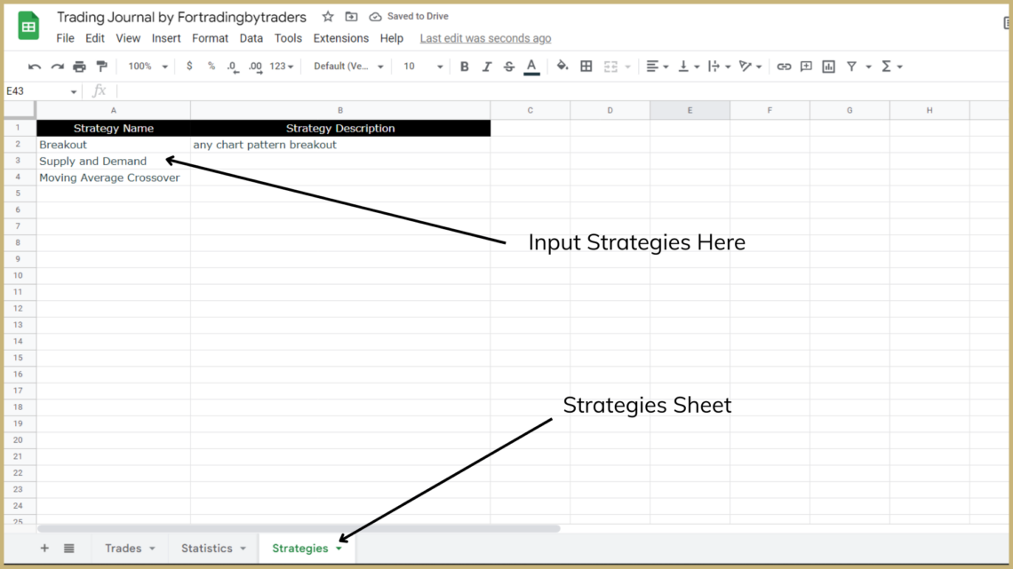This screenshot has width=1013, height=569.
Task: Click the Insert chart icon
Action: (x=828, y=66)
